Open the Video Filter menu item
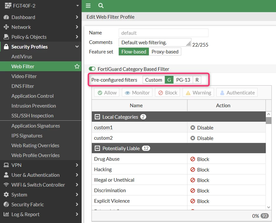 [41, 76]
